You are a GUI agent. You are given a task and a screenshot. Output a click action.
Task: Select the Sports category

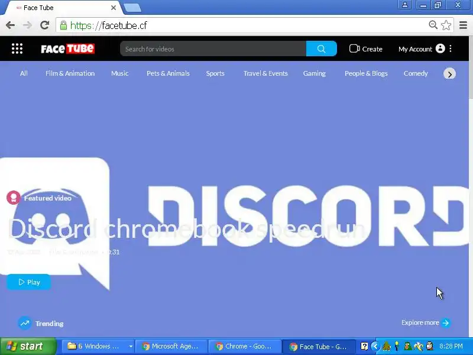(x=215, y=73)
